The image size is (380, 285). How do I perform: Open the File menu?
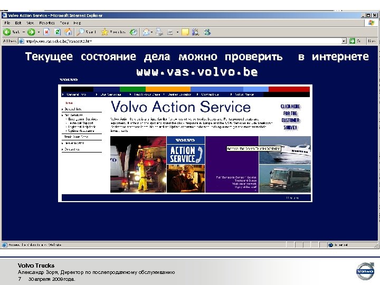7,23
